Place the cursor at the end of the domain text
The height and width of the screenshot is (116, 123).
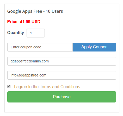point(49,61)
